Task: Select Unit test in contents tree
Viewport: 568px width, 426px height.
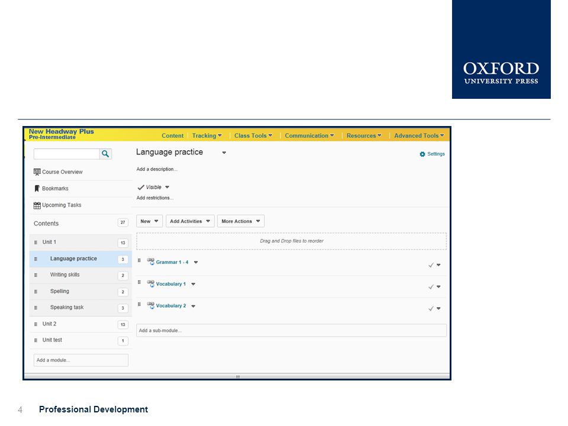Action: (x=52, y=340)
